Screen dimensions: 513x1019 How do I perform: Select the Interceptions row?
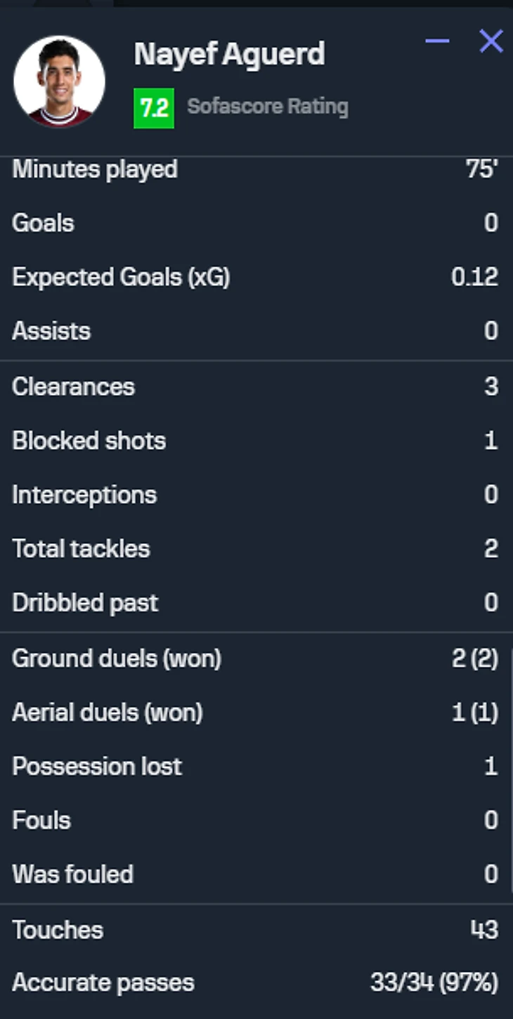tap(255, 495)
